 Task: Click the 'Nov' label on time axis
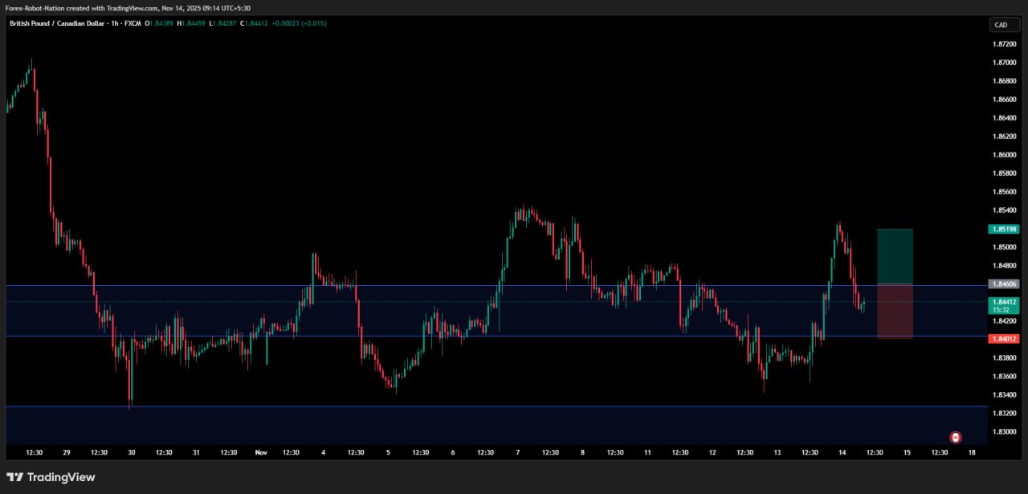[260, 453]
